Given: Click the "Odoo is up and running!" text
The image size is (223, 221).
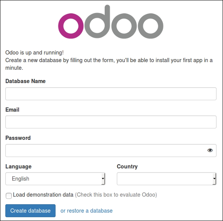Looking at the screenshot, I should coord(34,53).
